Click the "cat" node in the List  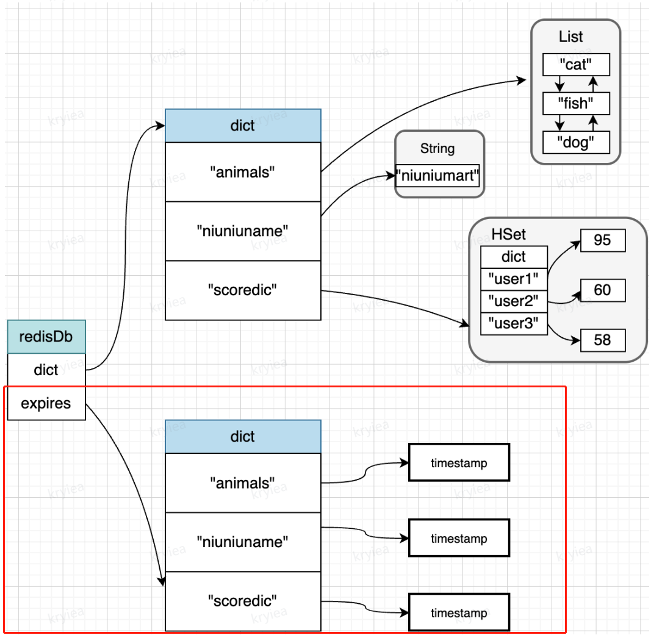tap(576, 65)
